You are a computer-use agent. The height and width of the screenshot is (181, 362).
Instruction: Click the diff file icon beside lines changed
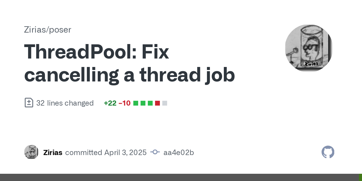29,103
